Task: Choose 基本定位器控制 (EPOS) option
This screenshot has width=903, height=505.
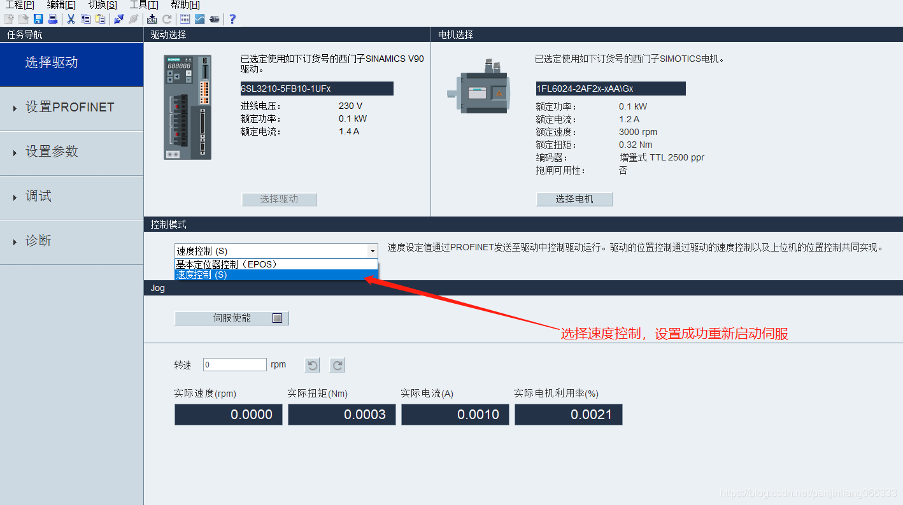Action: click(276, 264)
